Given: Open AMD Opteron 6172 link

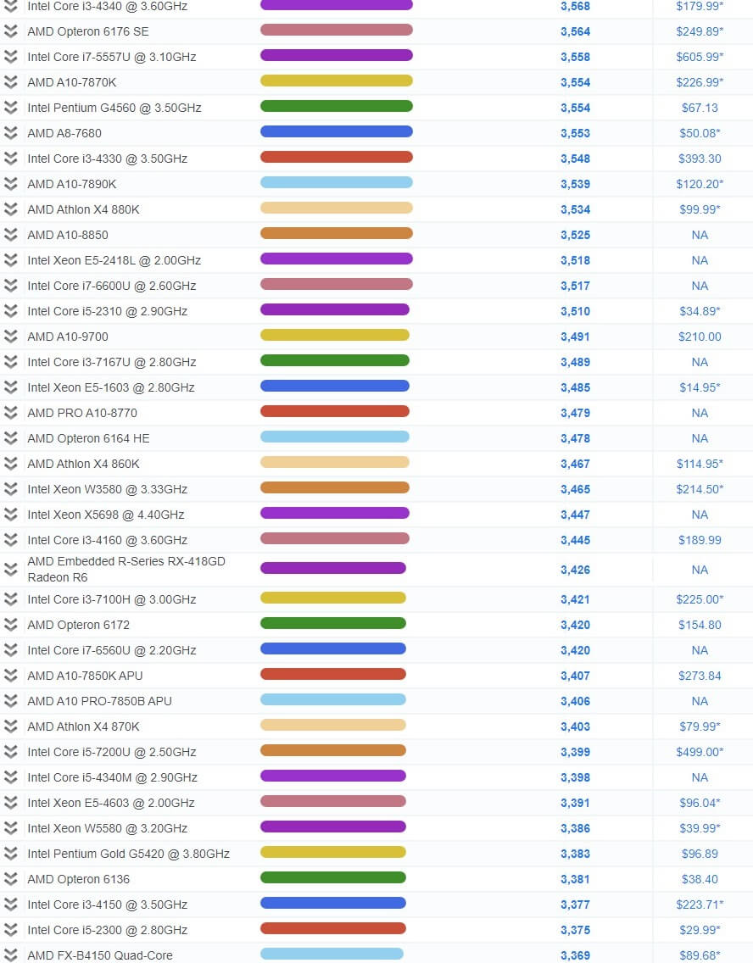Looking at the screenshot, I should point(79,625).
